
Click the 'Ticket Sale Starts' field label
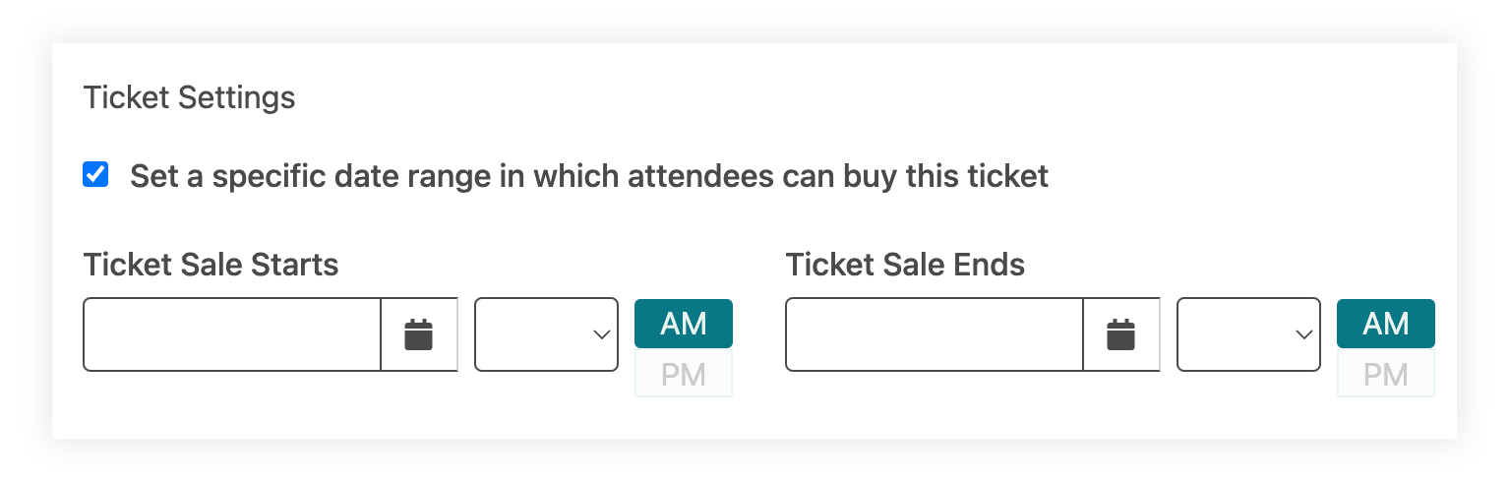click(211, 265)
